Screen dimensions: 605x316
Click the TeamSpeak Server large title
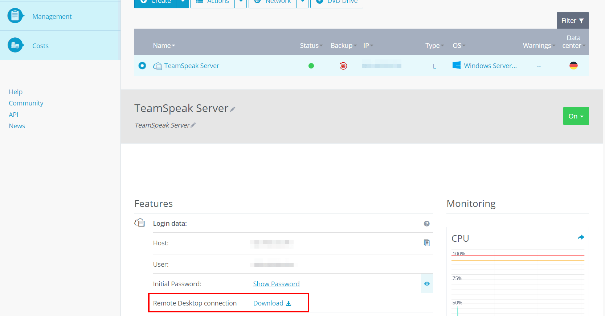181,108
